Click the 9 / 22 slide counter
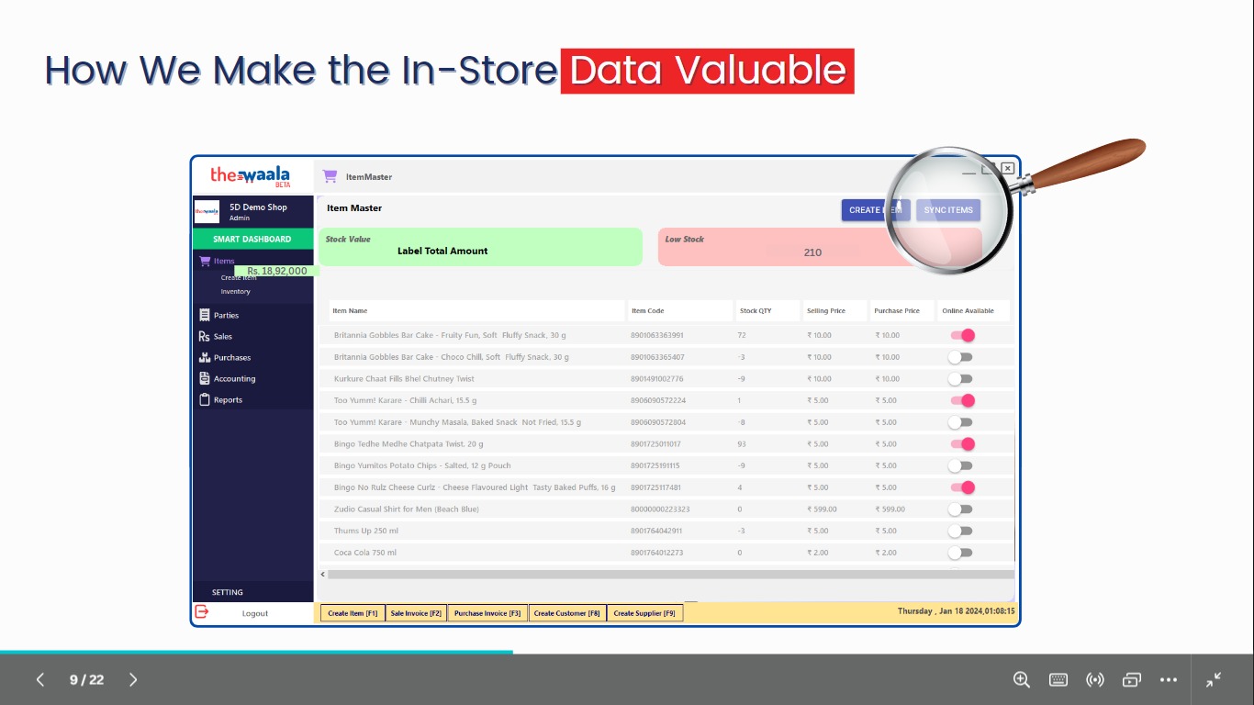The width and height of the screenshot is (1254, 705). (86, 679)
